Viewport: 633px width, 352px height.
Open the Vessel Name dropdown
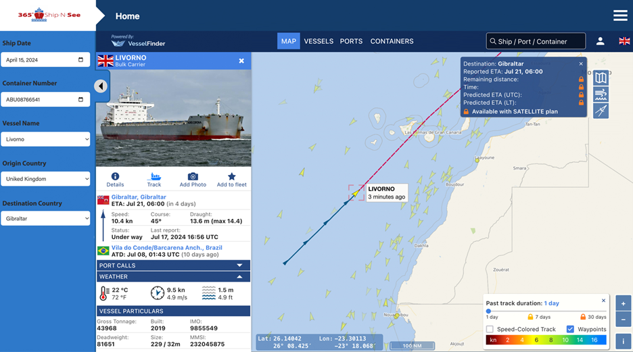point(45,139)
